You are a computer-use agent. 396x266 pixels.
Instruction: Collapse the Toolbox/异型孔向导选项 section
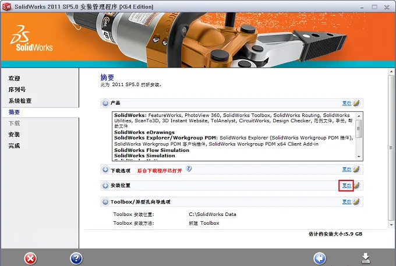[x=105, y=202]
